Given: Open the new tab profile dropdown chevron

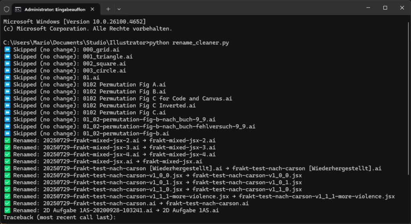Looking at the screenshot, I should pyautogui.click(x=119, y=9).
